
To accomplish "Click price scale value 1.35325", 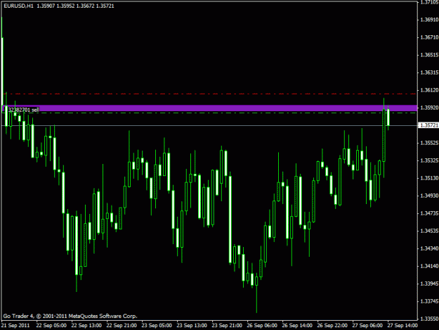I will click(429, 160).
